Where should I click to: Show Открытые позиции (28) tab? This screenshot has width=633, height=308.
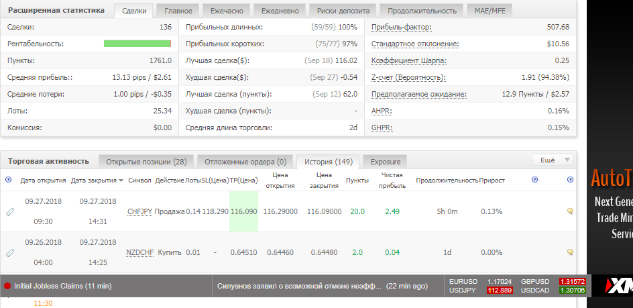click(146, 162)
